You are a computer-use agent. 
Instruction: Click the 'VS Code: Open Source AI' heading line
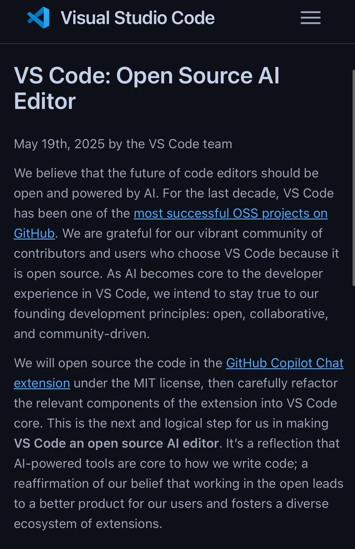point(147,75)
